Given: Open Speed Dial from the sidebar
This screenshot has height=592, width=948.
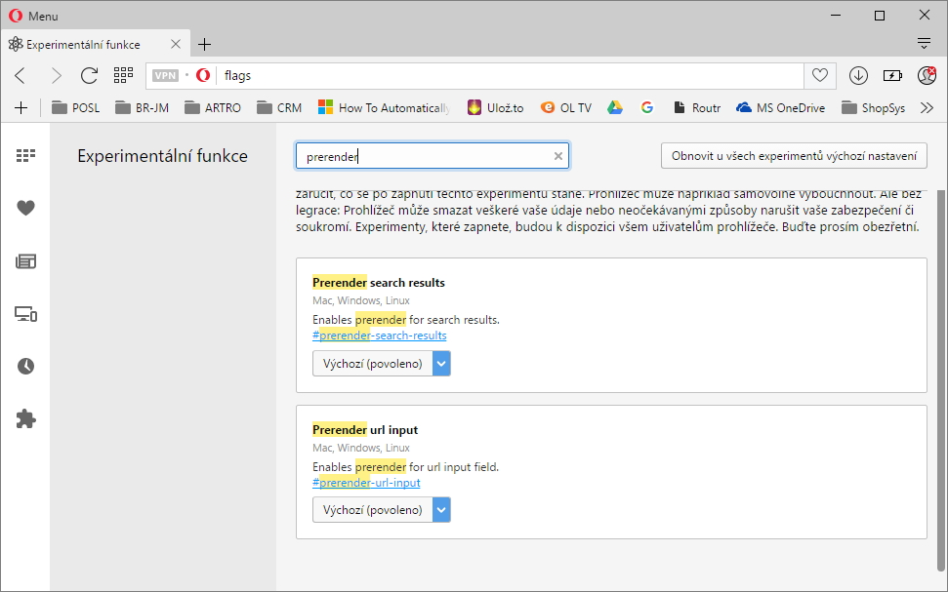Looking at the screenshot, I should tap(25, 155).
